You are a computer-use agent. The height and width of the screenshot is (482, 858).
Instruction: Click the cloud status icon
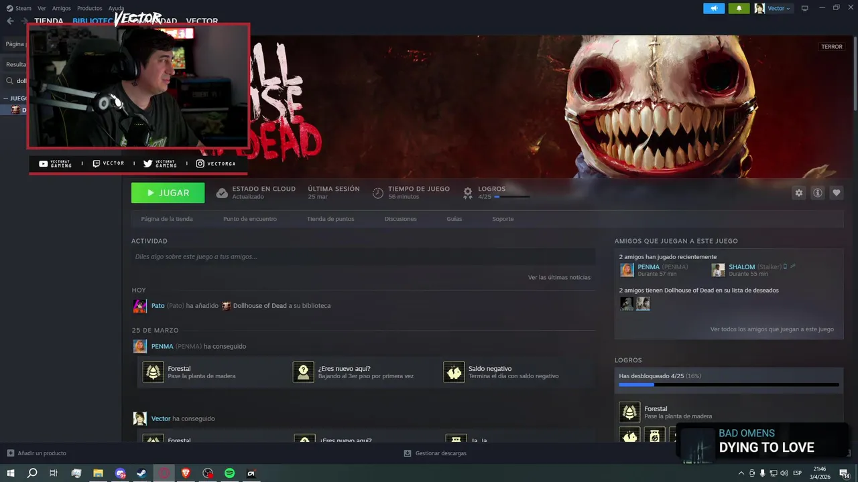[222, 193]
